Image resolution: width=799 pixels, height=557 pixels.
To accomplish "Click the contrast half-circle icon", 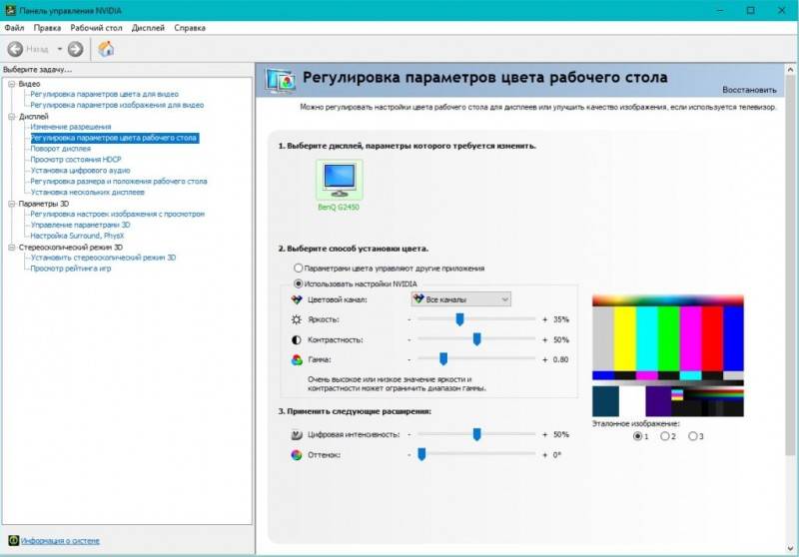I will pyautogui.click(x=297, y=339).
